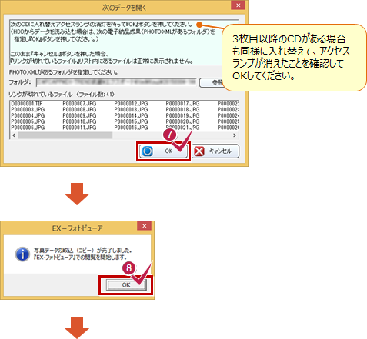Click the 参照 browse button beside folder field
The width and height of the screenshot is (367, 339).
(212, 82)
